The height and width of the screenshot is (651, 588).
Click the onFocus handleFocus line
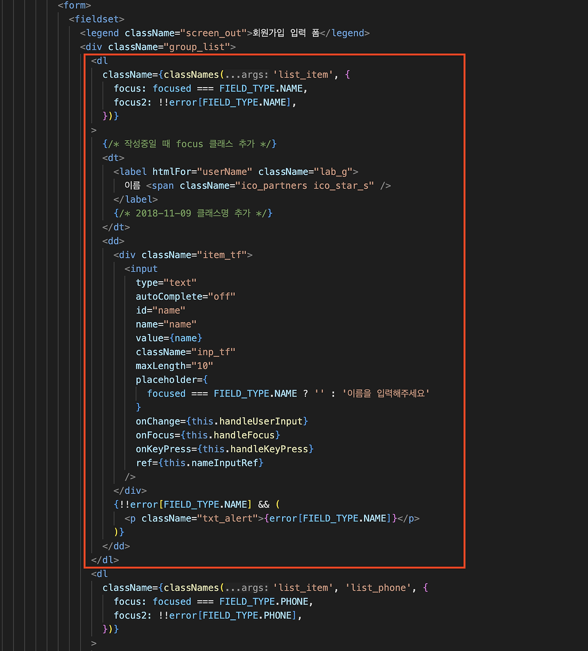[208, 435]
